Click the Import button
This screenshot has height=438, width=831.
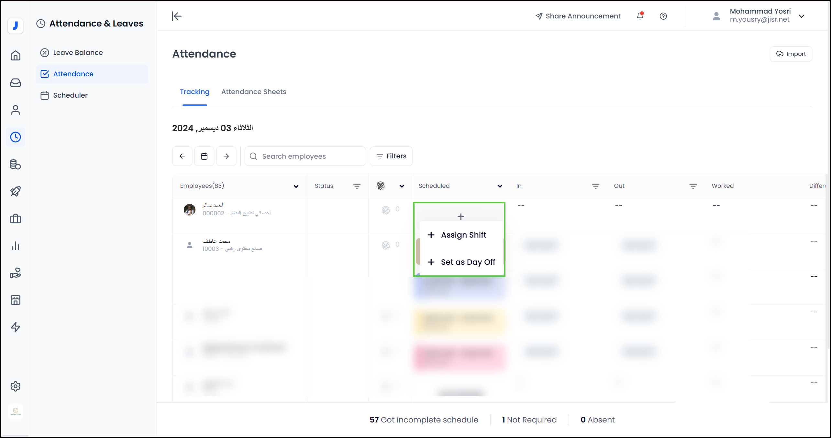click(x=791, y=54)
